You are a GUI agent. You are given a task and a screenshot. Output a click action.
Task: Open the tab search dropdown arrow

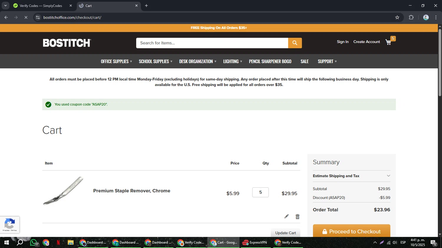pos(5,6)
